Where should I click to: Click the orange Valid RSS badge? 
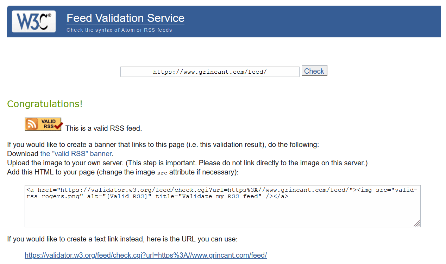pos(43,124)
